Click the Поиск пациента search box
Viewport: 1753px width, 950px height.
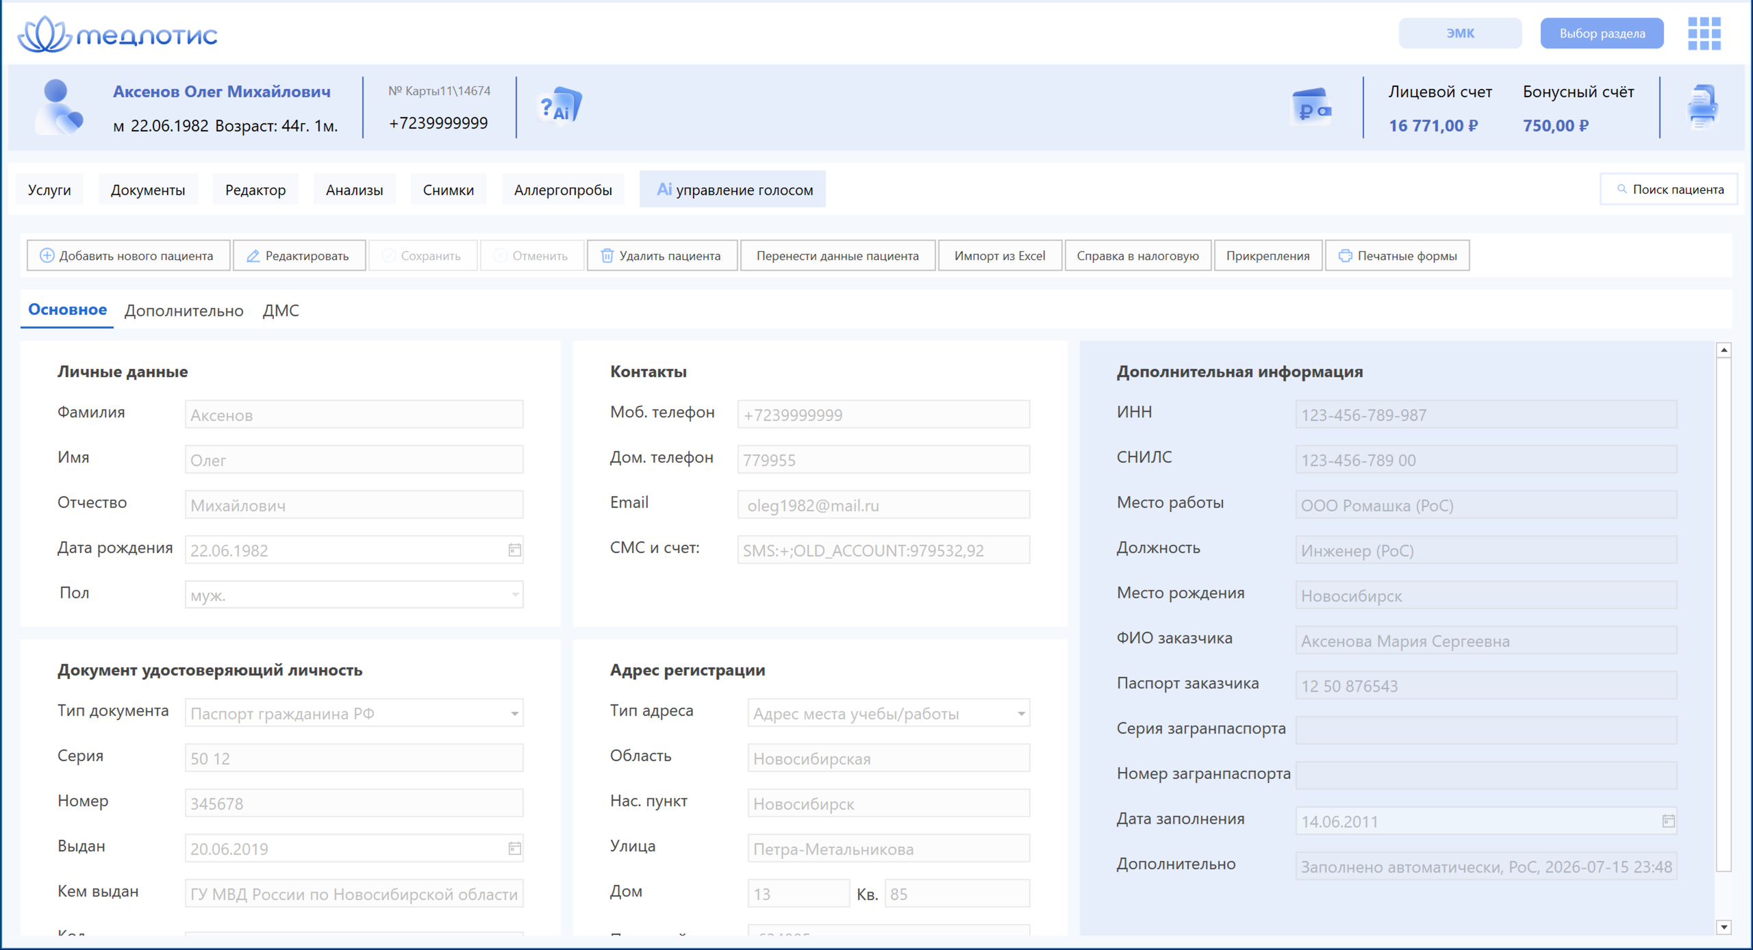coord(1669,190)
